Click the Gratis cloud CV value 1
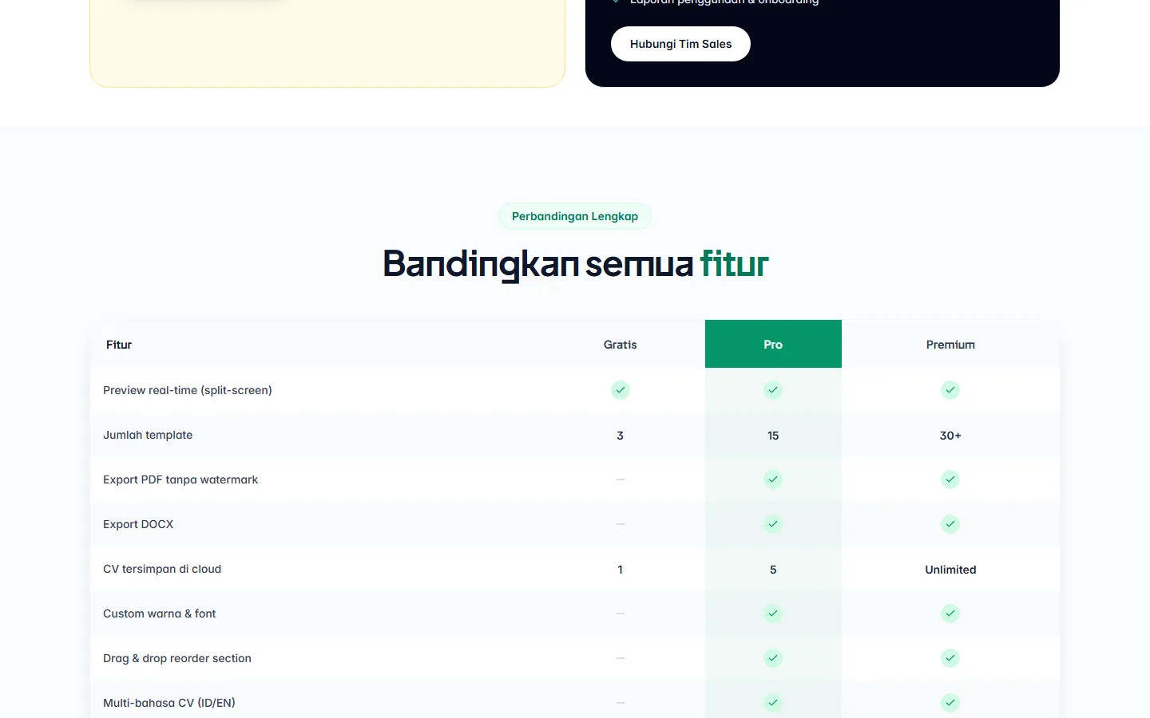 (621, 570)
